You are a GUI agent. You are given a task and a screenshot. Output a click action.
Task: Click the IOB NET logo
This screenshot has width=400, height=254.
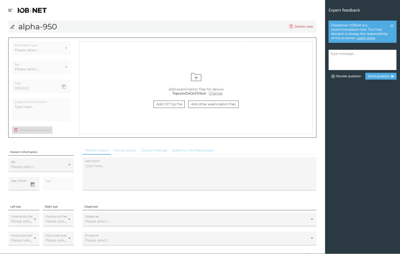tap(32, 11)
